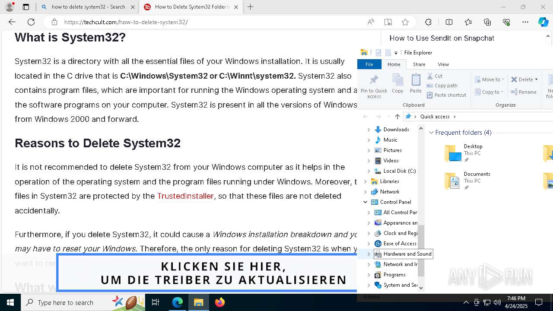This screenshot has height=311, width=553.
Task: Open Documents folder in Frequent folders
Action: click(x=467, y=181)
